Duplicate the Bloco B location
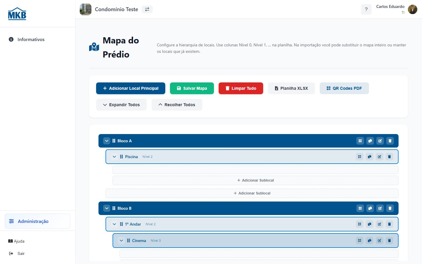This screenshot has width=422, height=264. click(370, 208)
